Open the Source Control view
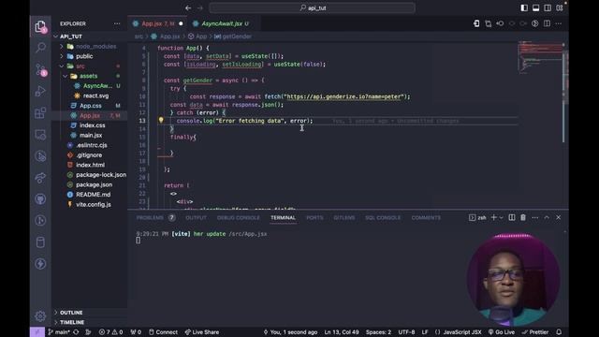This screenshot has width=599, height=337. (40, 69)
